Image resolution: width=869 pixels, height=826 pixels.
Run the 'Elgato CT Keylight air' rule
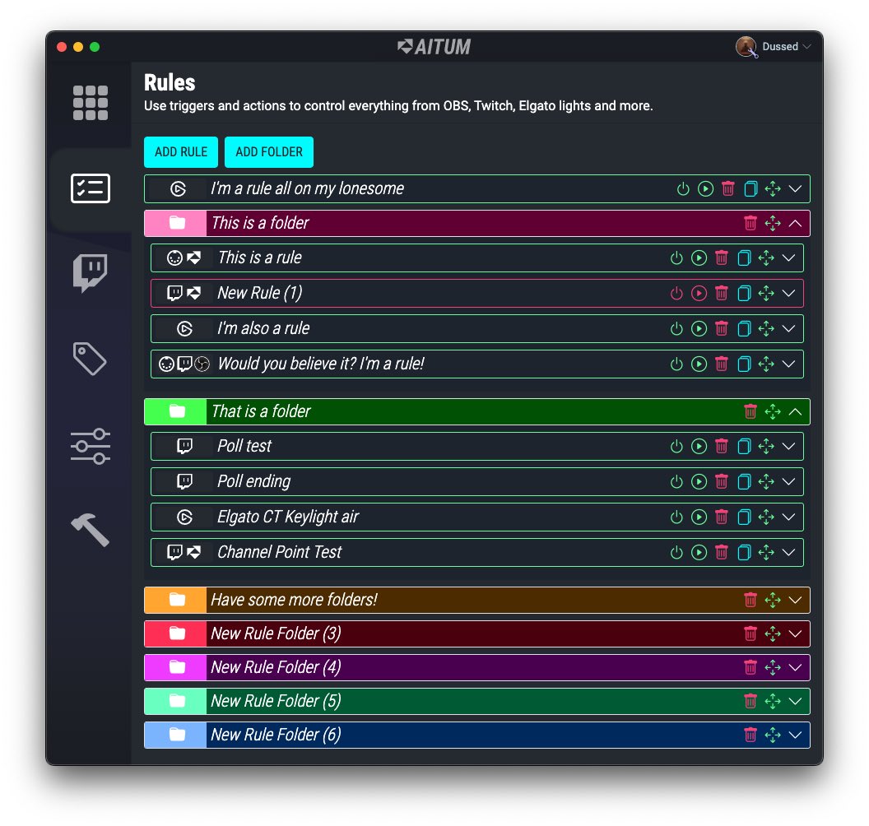[x=699, y=517]
